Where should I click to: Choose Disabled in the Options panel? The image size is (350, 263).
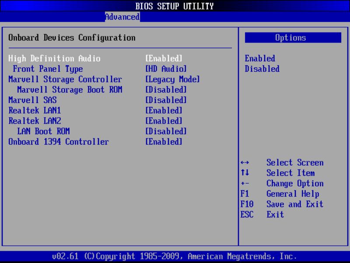point(262,69)
